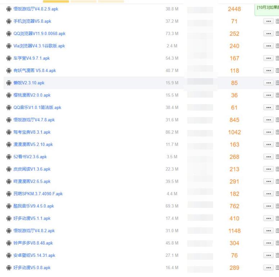The width and height of the screenshot is (279, 277).
Task: Show more actions for 安卓壁纸V5.14.31.apk
Action: pos(268,255)
